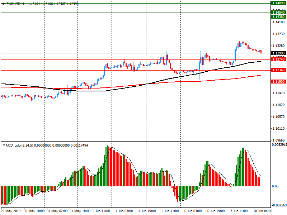Image resolution: width=287 pixels, height=215 pixels.
Task: Select the 1.12740 red level price label
Action: click(x=278, y=59)
